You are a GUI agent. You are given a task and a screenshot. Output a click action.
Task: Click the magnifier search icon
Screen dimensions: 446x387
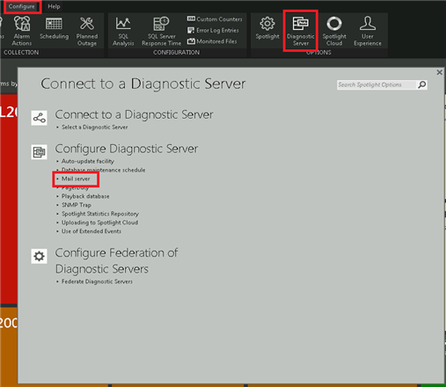click(422, 84)
